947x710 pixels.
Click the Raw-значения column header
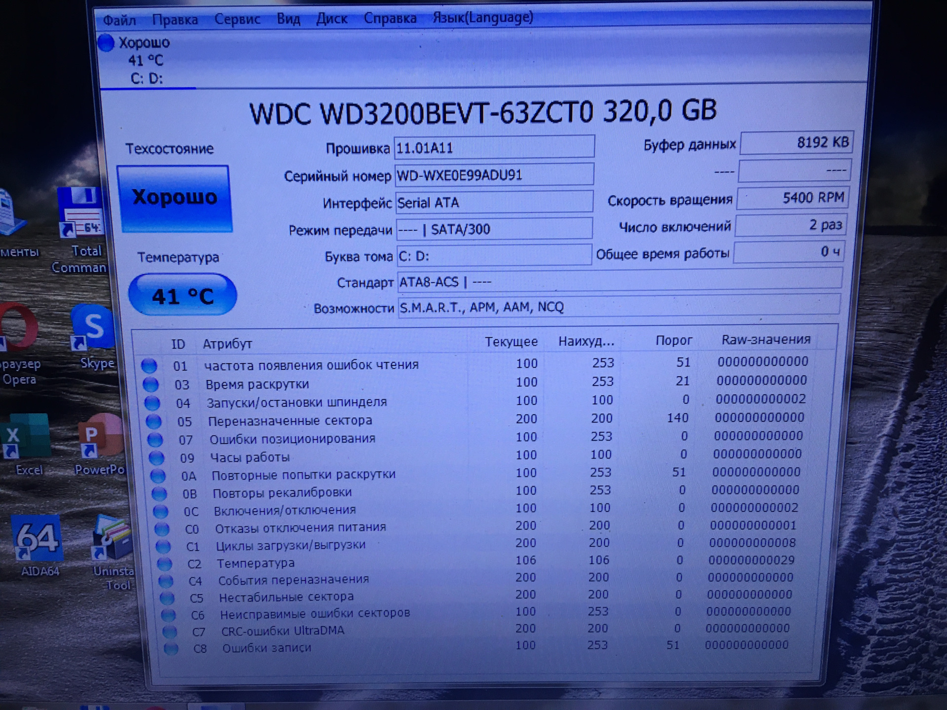click(x=766, y=339)
